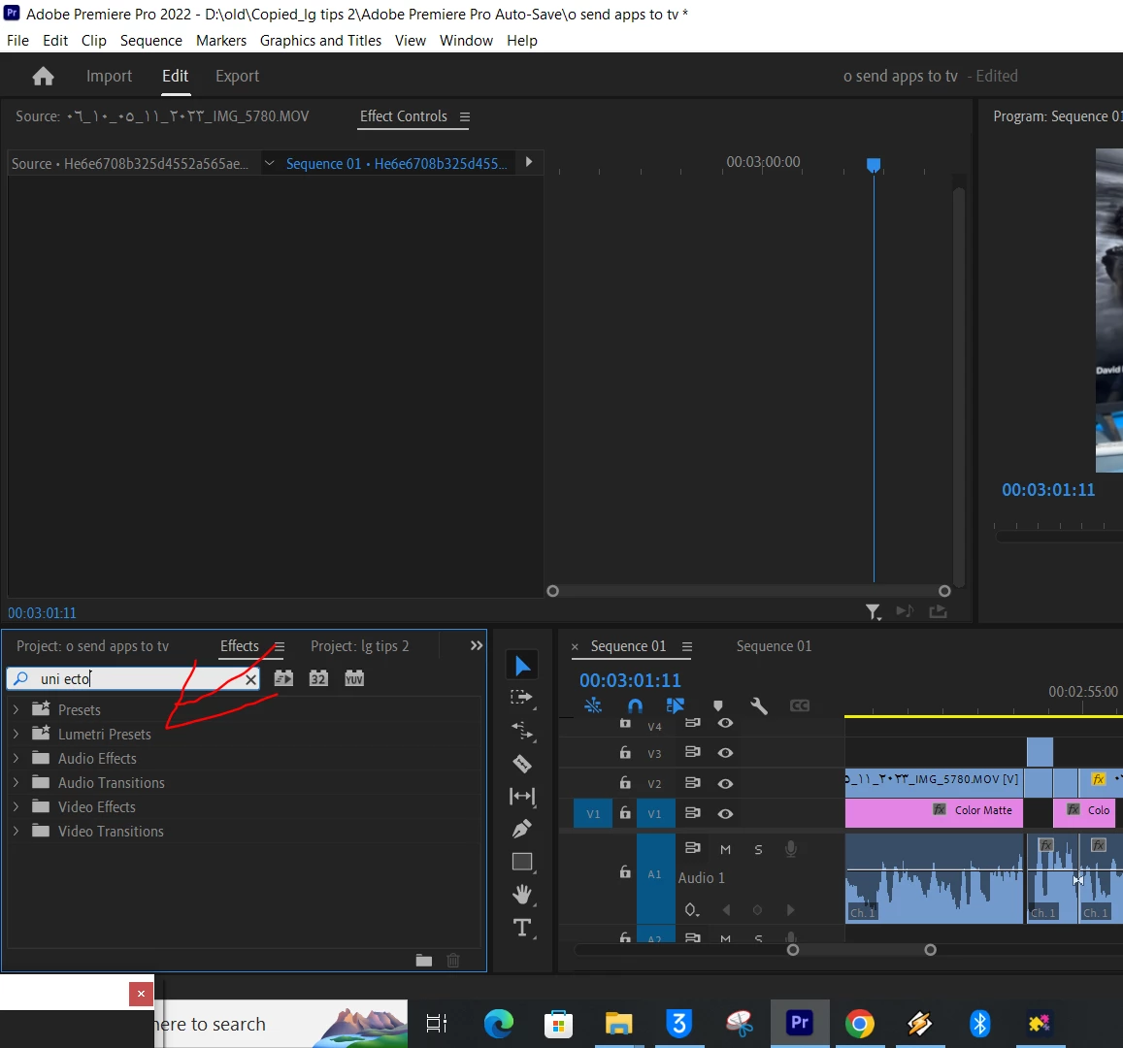The width and height of the screenshot is (1123, 1048).
Task: Expand the Video Effects folder
Action: (16, 806)
